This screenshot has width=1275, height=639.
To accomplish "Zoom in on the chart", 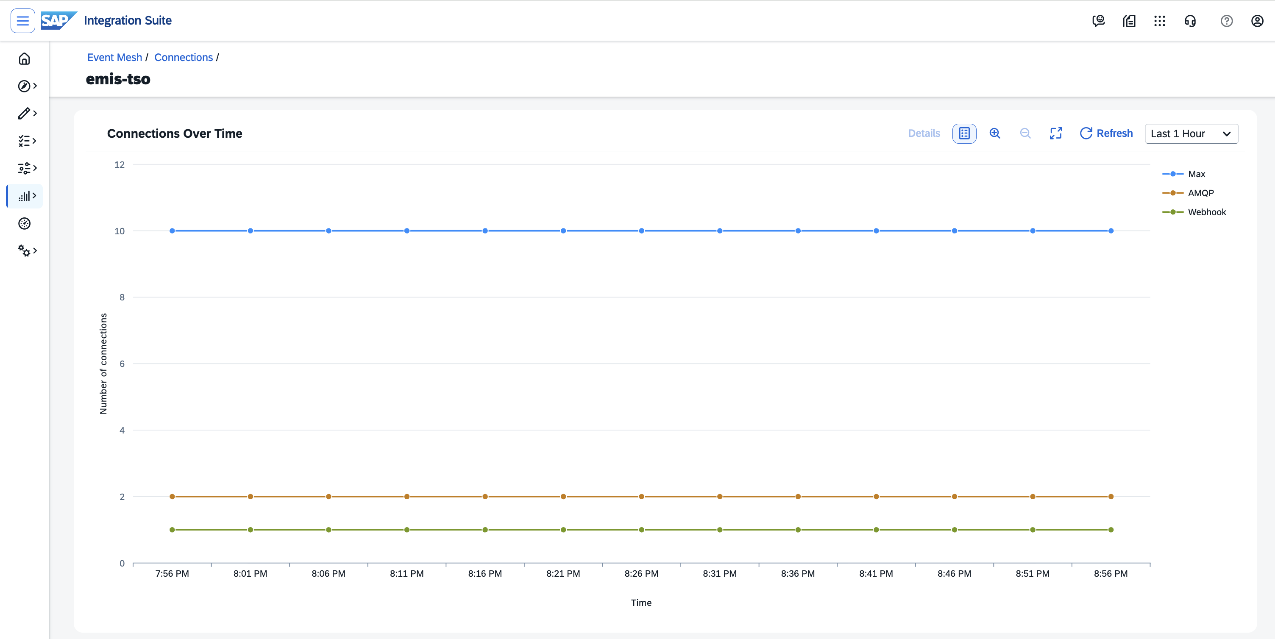I will (995, 133).
